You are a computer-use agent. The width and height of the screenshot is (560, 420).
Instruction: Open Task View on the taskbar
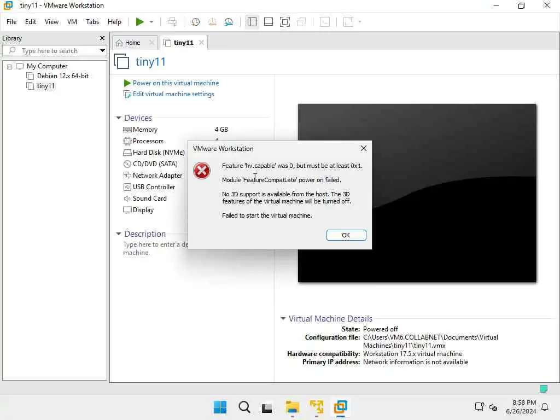pos(267,407)
